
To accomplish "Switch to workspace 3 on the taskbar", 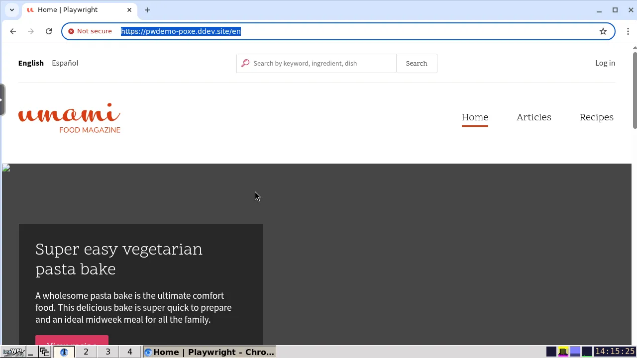I will (107, 352).
